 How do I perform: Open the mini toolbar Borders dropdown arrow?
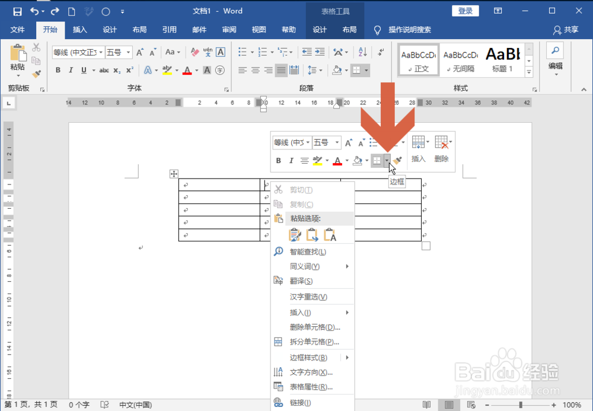[387, 161]
